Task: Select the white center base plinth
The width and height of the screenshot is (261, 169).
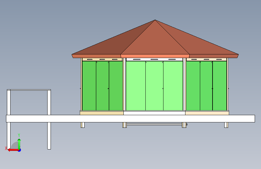Action: [154, 113]
